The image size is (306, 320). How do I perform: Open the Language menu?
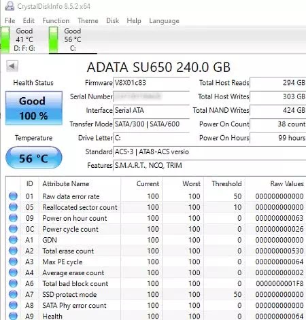click(x=164, y=21)
